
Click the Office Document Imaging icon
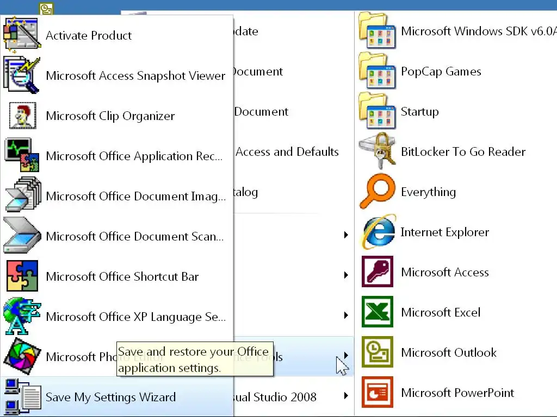(23, 195)
